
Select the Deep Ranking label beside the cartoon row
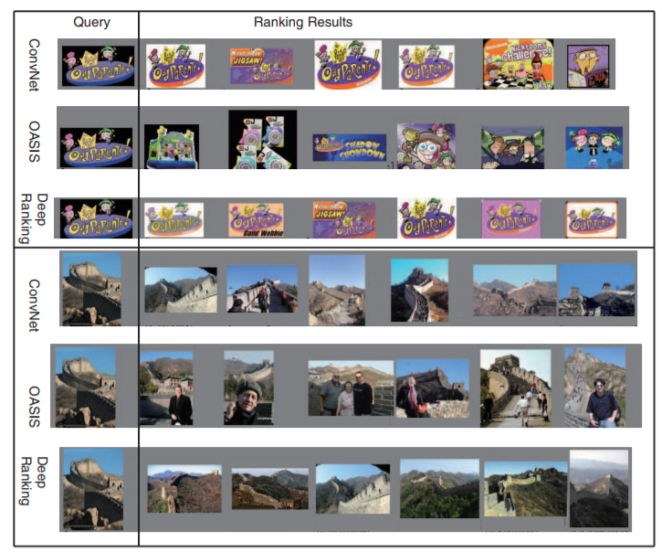click(34, 218)
